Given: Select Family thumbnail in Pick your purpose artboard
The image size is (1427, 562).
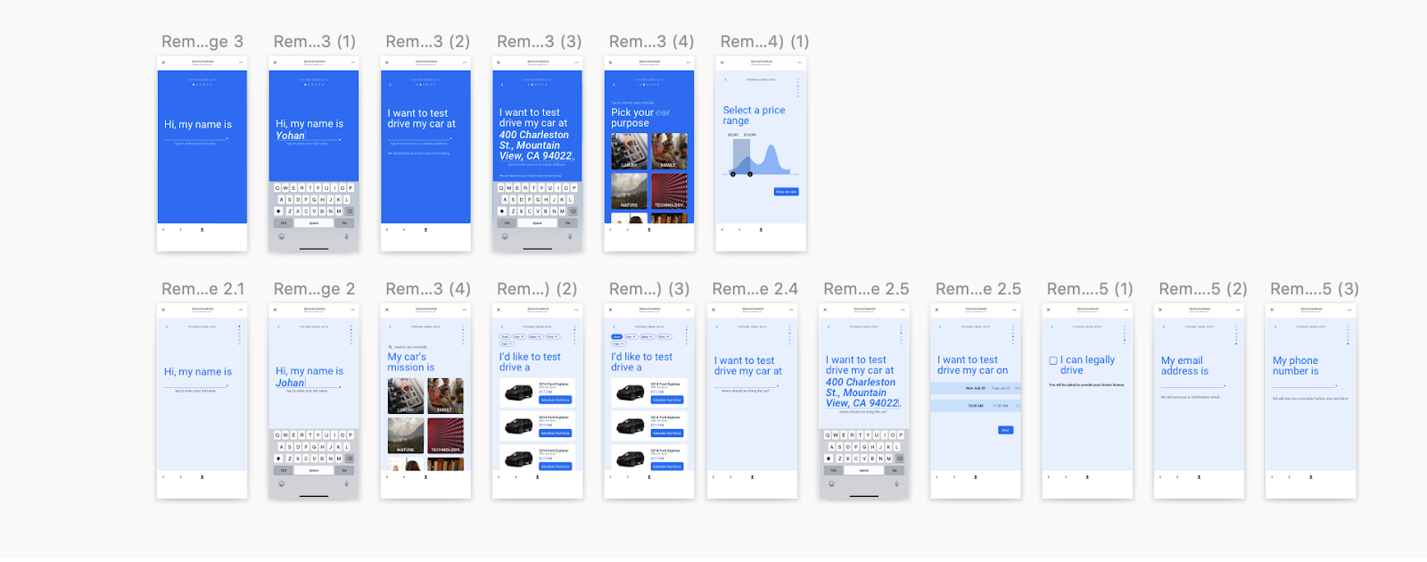Looking at the screenshot, I should tap(670, 152).
